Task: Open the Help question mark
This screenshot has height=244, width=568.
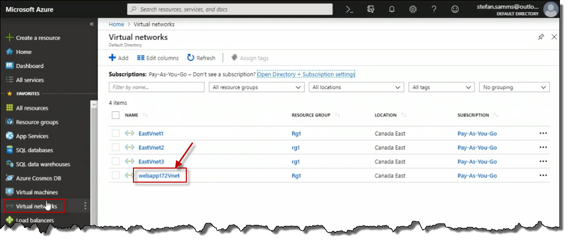Action: (434, 10)
